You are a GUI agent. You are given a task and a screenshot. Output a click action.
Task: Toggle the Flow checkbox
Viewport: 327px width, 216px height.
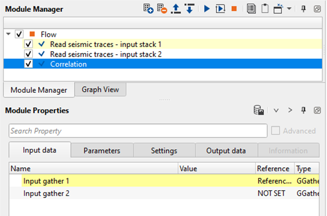pyautogui.click(x=19, y=34)
